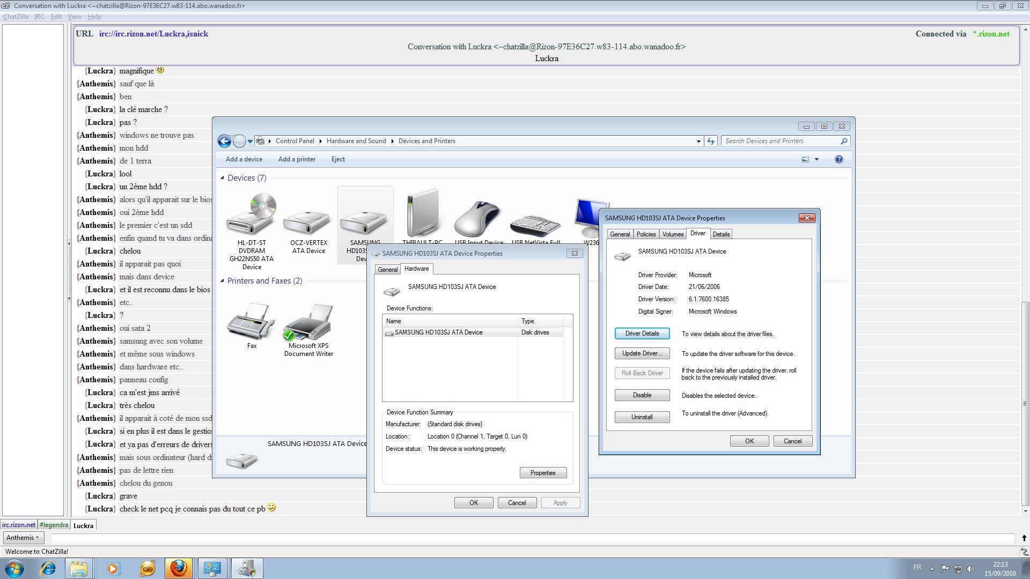Click the Search Devices and Printers field
1030x579 pixels.
click(781, 141)
